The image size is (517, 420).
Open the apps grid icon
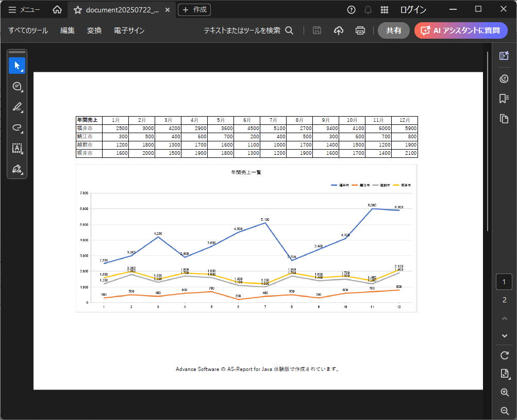(x=384, y=10)
